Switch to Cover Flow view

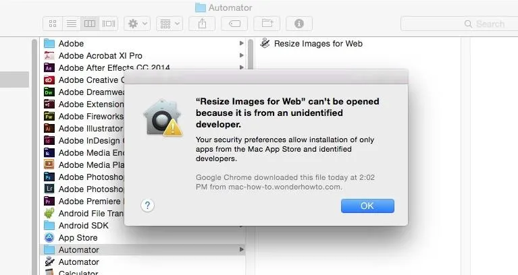(109, 24)
